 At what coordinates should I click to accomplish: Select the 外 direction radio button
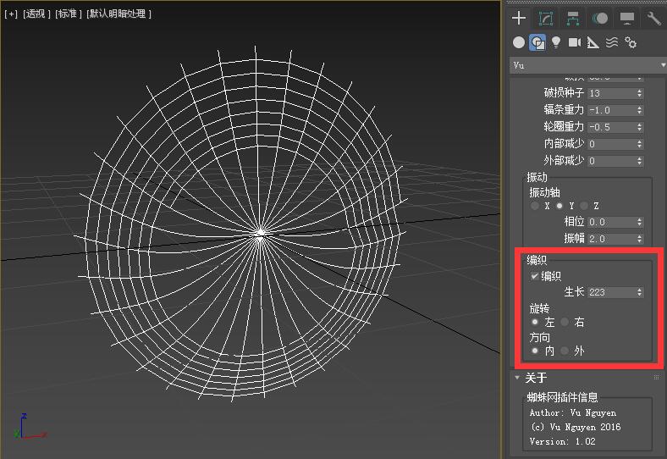coord(565,351)
